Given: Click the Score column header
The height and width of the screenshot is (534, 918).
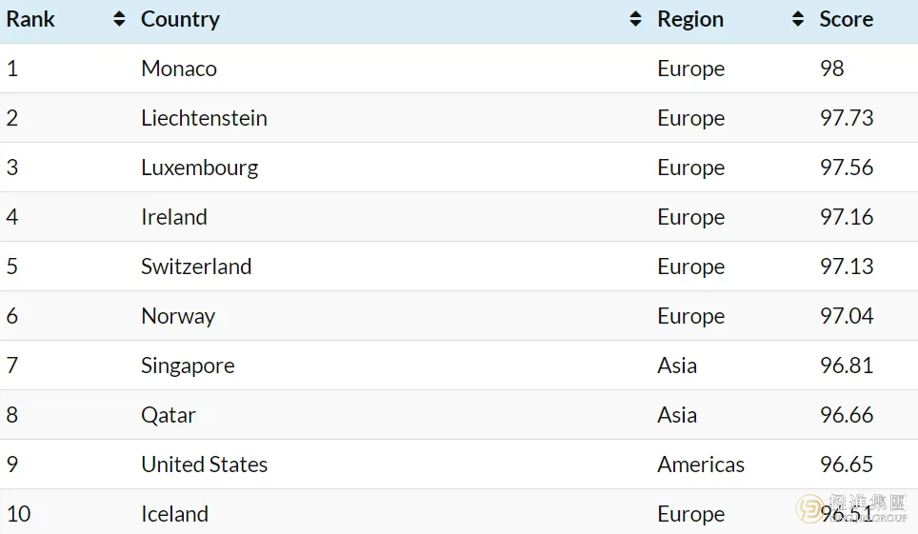Looking at the screenshot, I should (846, 19).
